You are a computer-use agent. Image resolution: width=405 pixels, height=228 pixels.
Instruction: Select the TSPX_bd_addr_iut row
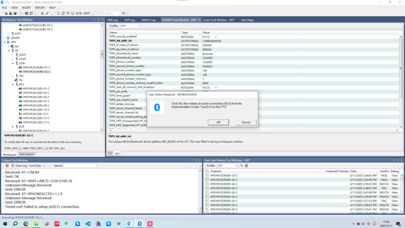pyautogui.click(x=254, y=41)
